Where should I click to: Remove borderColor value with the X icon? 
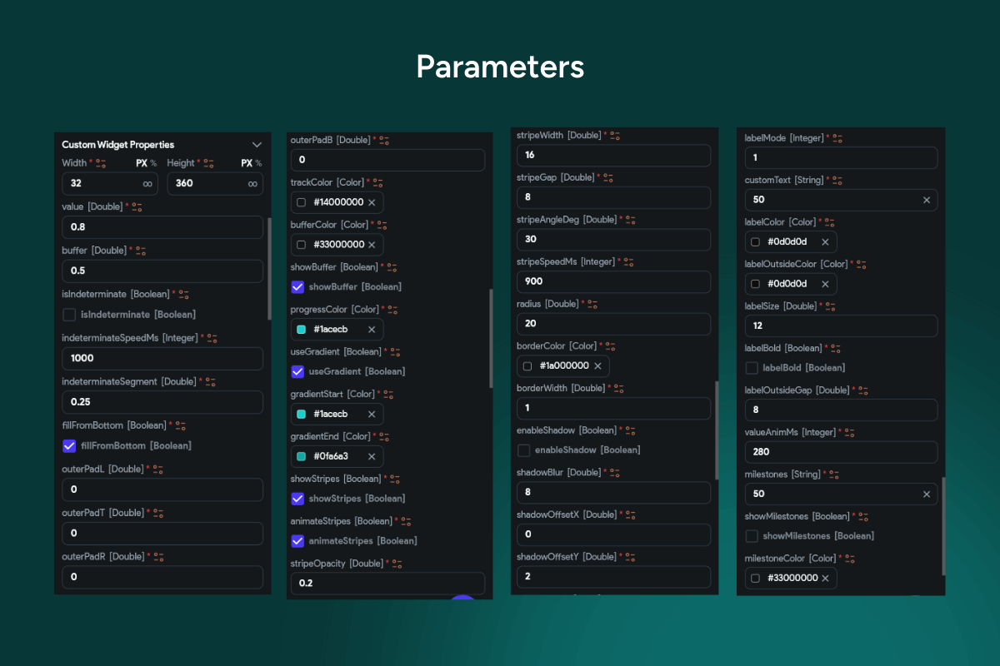click(597, 366)
